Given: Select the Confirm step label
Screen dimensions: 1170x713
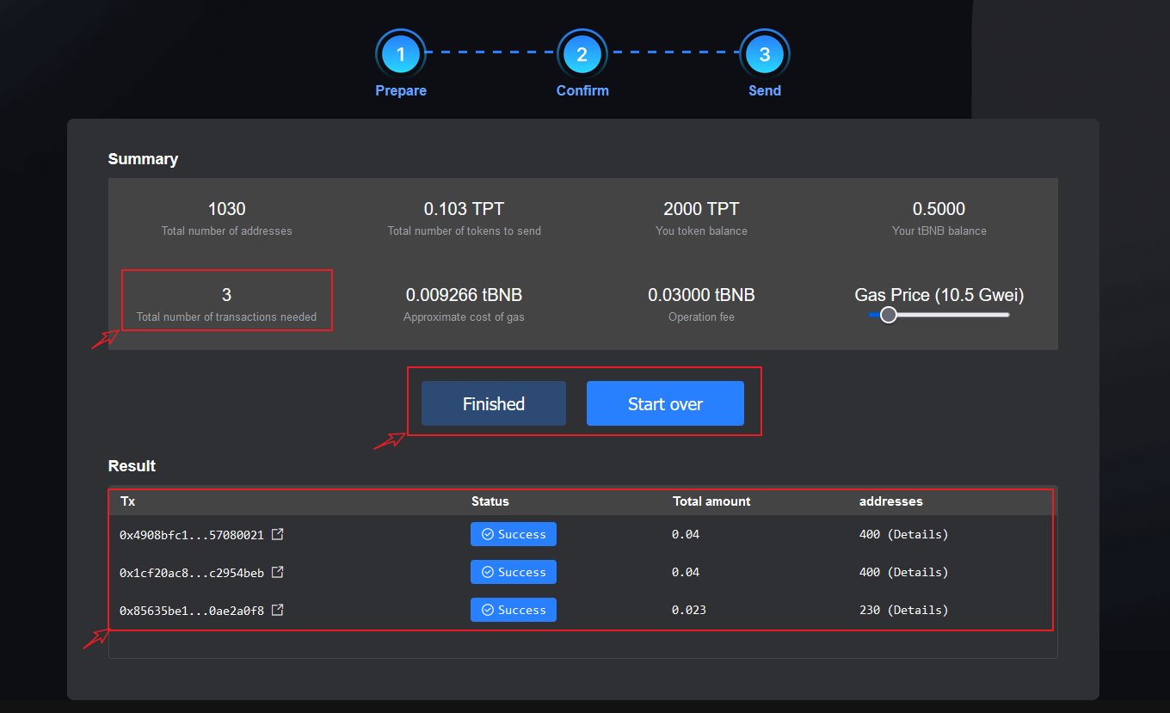Looking at the screenshot, I should (x=582, y=90).
